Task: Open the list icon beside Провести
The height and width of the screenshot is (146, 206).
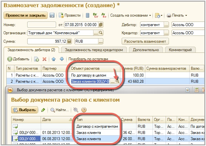Action: (88, 15)
